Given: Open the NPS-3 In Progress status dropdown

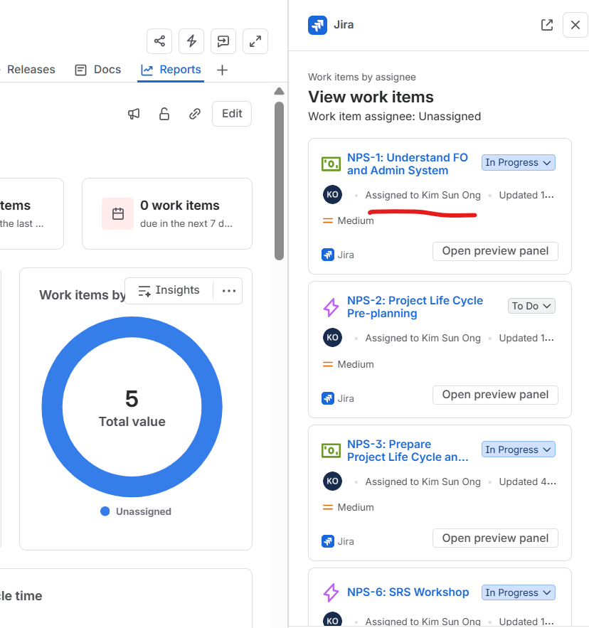Looking at the screenshot, I should click(518, 449).
